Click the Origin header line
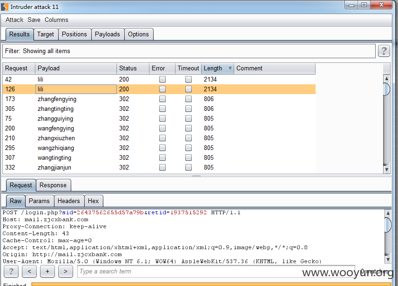This screenshot has height=286, width=398. pos(62,254)
